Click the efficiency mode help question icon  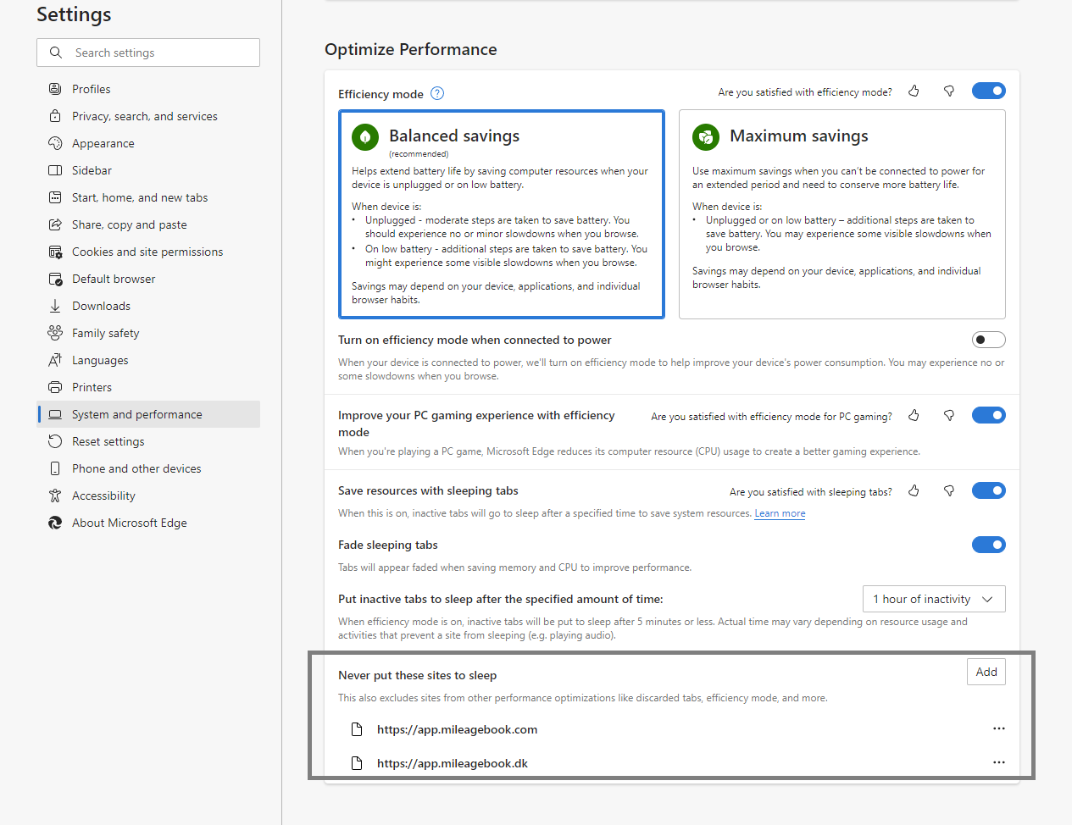(x=437, y=94)
